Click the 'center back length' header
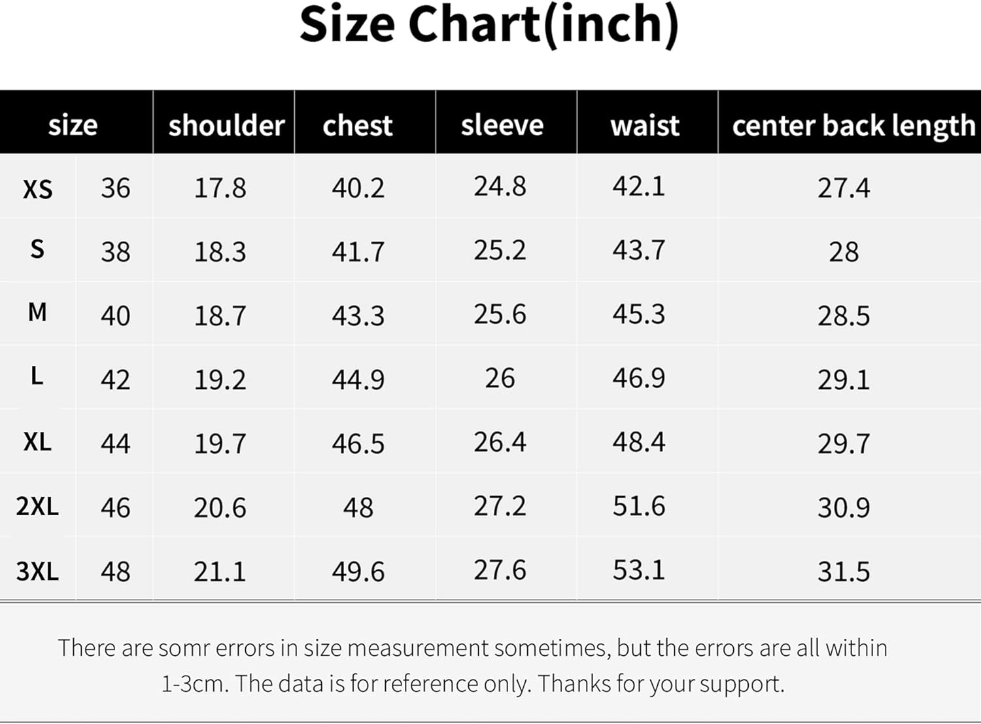This screenshot has width=981, height=724. (x=853, y=125)
